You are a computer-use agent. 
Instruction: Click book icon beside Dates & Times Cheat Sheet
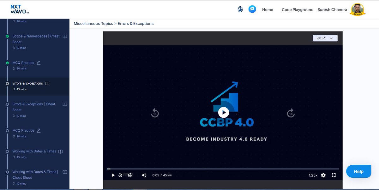coord(65,172)
